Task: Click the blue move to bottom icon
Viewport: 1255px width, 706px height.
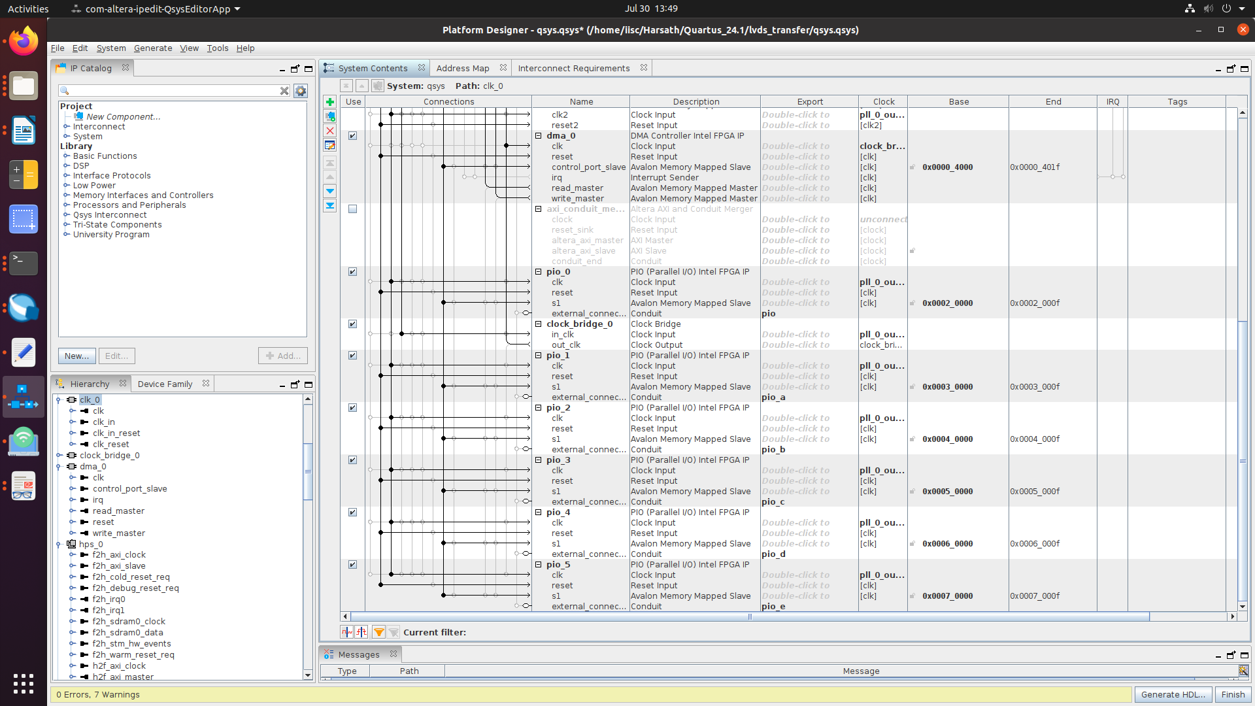Action: point(330,206)
